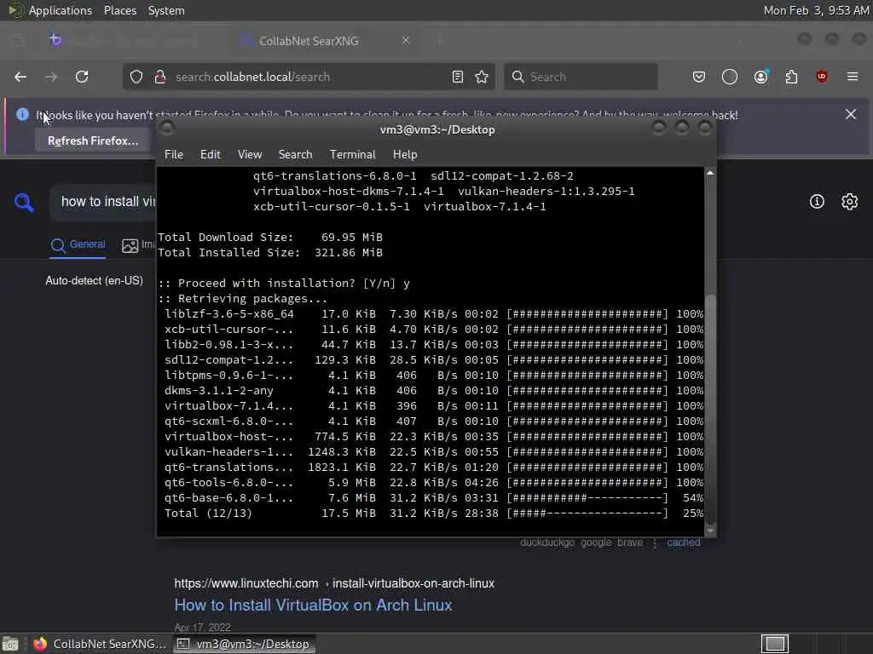This screenshot has height=654, width=873.
Task: Click the Firefox Search box
Action: click(x=581, y=77)
